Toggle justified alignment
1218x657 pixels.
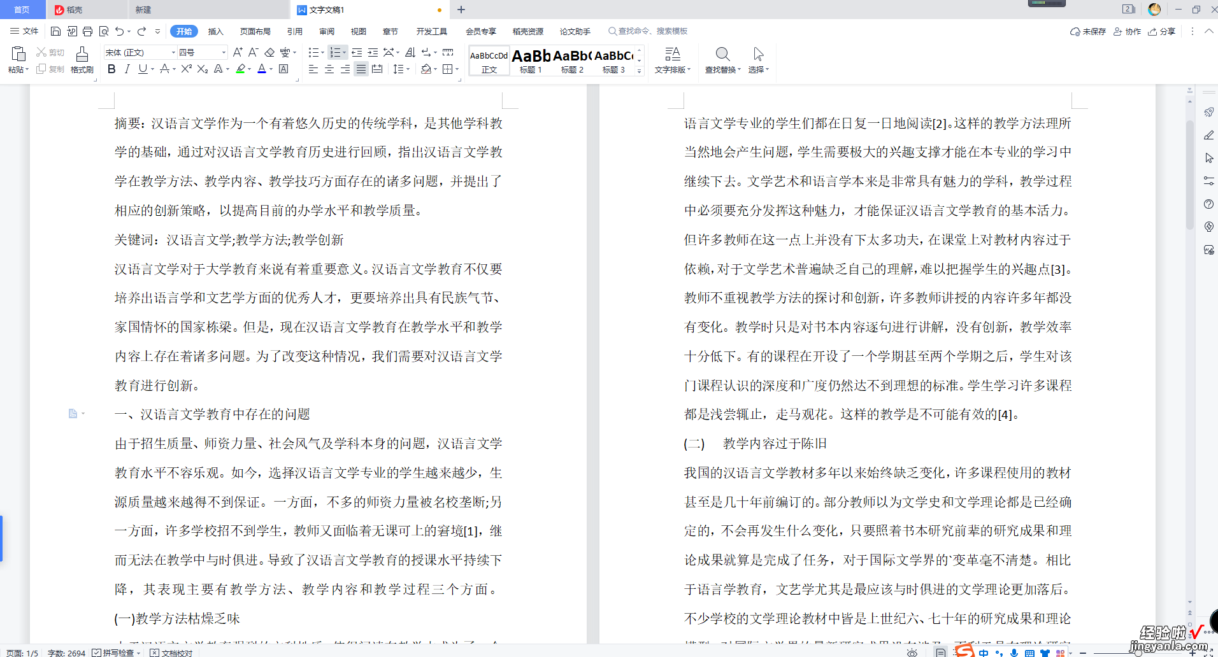[x=361, y=69]
